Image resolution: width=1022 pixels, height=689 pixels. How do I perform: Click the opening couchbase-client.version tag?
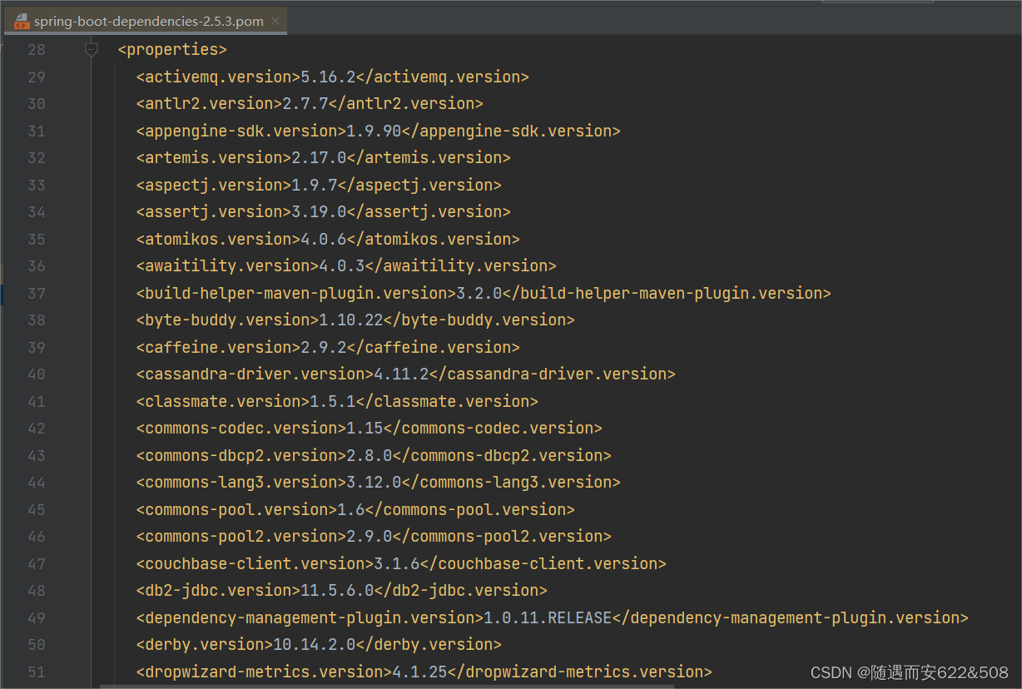[255, 563]
